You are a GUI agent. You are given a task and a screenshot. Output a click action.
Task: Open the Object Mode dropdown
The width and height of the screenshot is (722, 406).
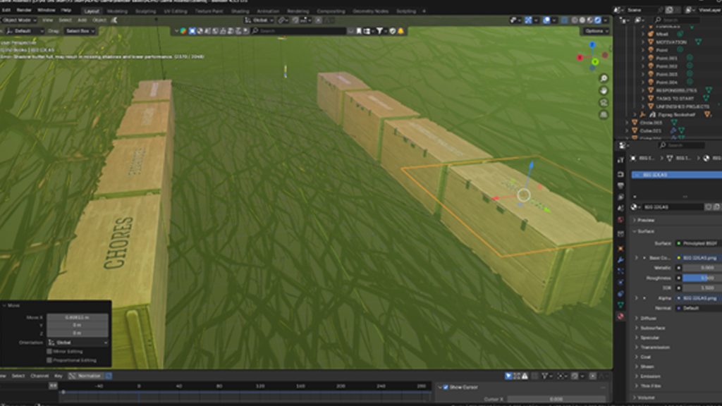point(19,20)
